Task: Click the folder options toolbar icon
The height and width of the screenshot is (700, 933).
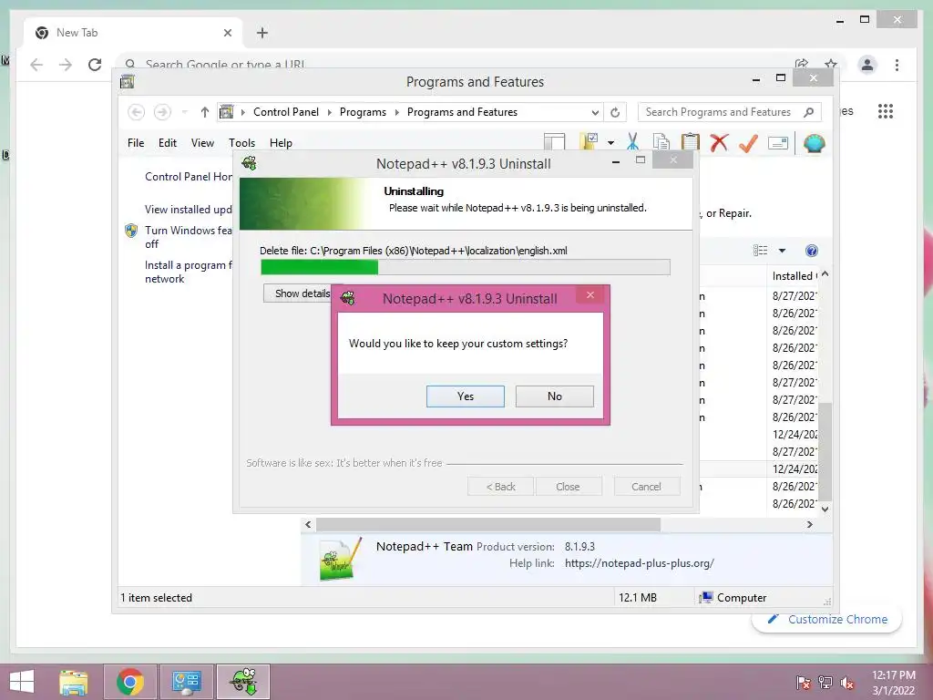Action: click(590, 141)
